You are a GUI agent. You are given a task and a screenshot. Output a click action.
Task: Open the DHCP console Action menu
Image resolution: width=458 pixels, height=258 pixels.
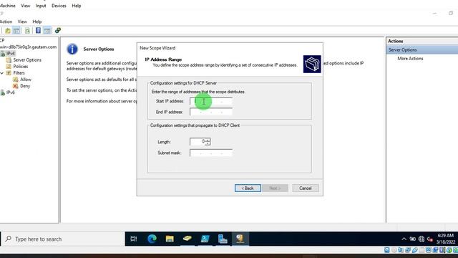(6, 21)
